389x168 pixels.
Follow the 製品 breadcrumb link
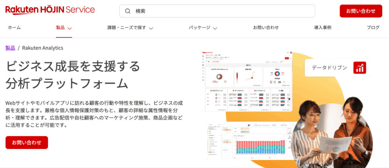[10, 48]
